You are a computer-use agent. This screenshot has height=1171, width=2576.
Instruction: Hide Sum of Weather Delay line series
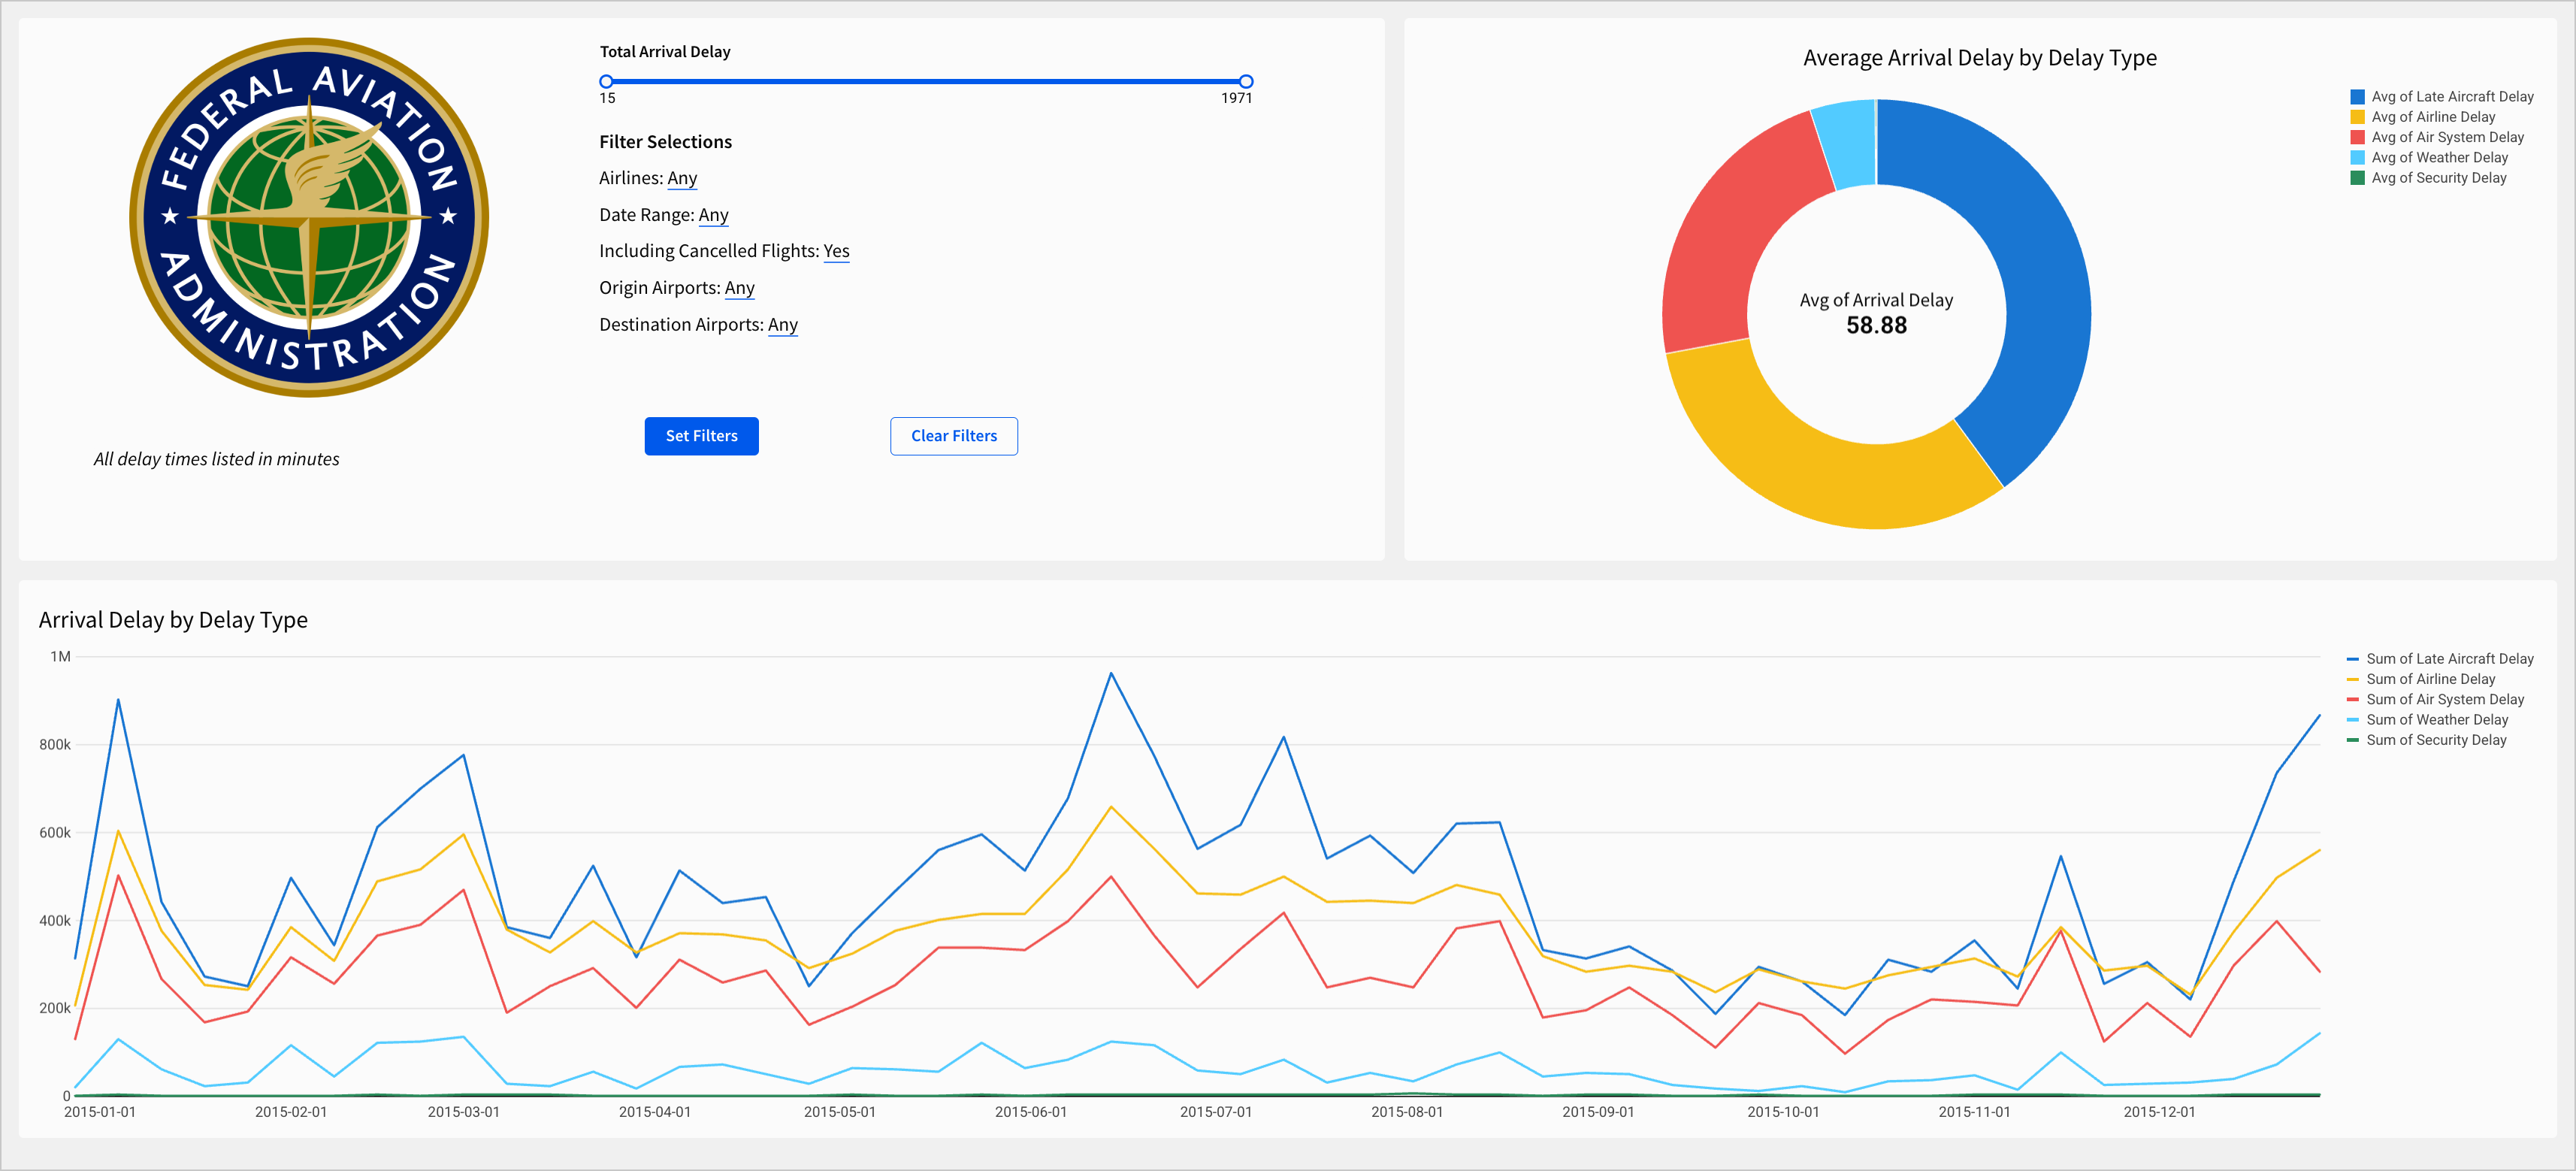(2436, 720)
